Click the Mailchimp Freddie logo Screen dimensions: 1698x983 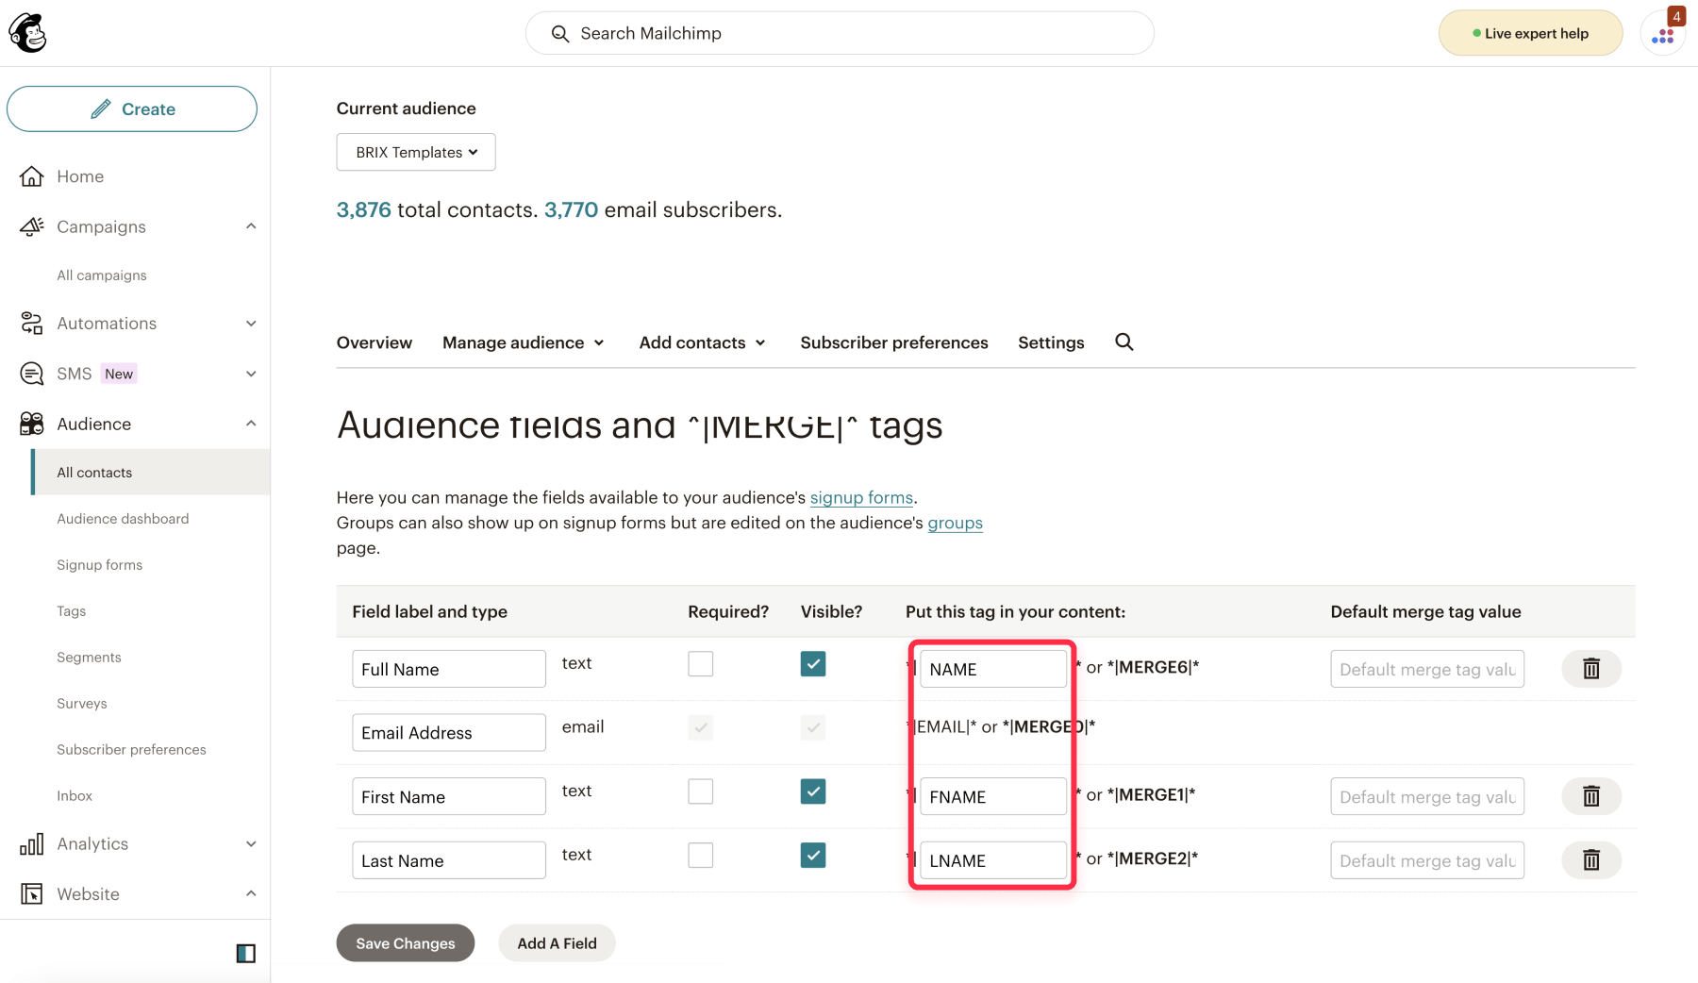pos(28,33)
